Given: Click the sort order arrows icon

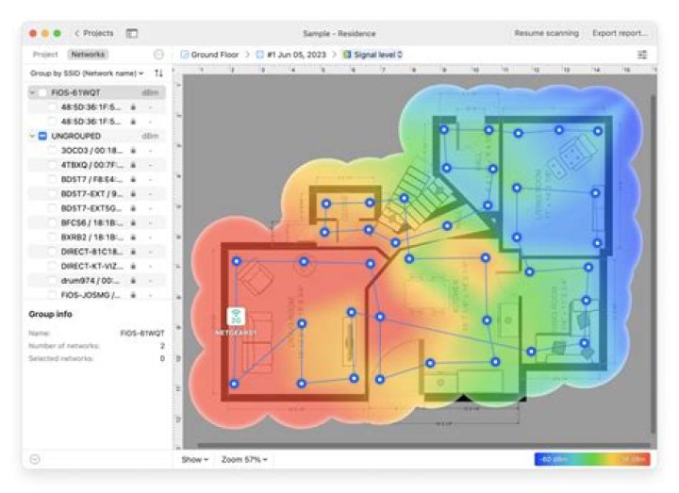Looking at the screenshot, I should (x=158, y=73).
